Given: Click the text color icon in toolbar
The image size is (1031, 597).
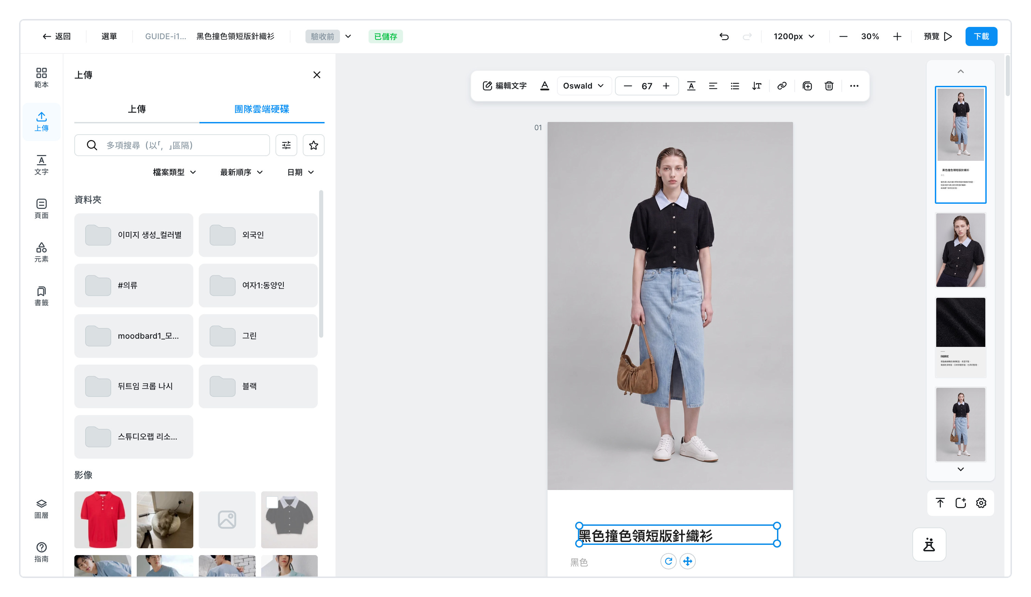Looking at the screenshot, I should click(544, 86).
